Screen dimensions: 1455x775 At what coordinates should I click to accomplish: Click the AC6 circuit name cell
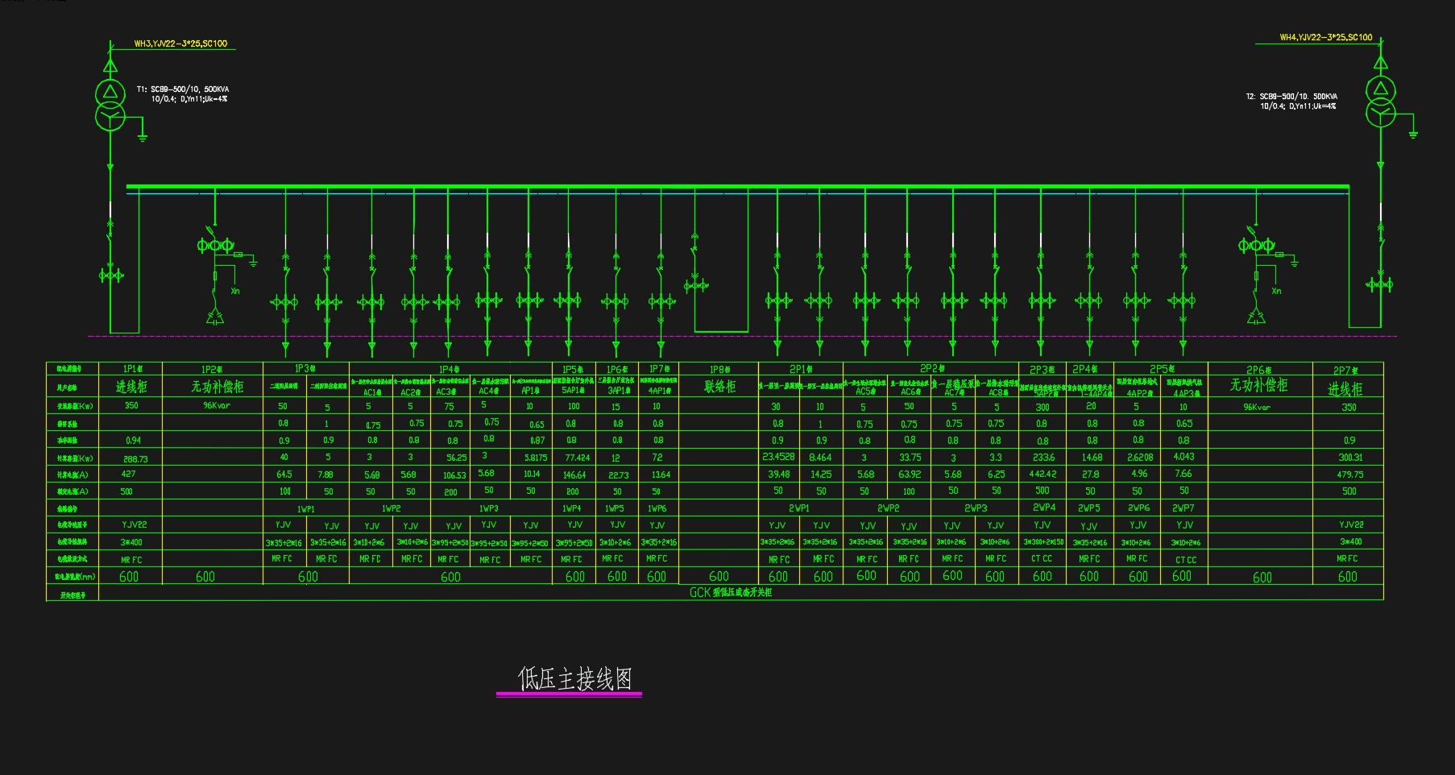click(x=910, y=387)
